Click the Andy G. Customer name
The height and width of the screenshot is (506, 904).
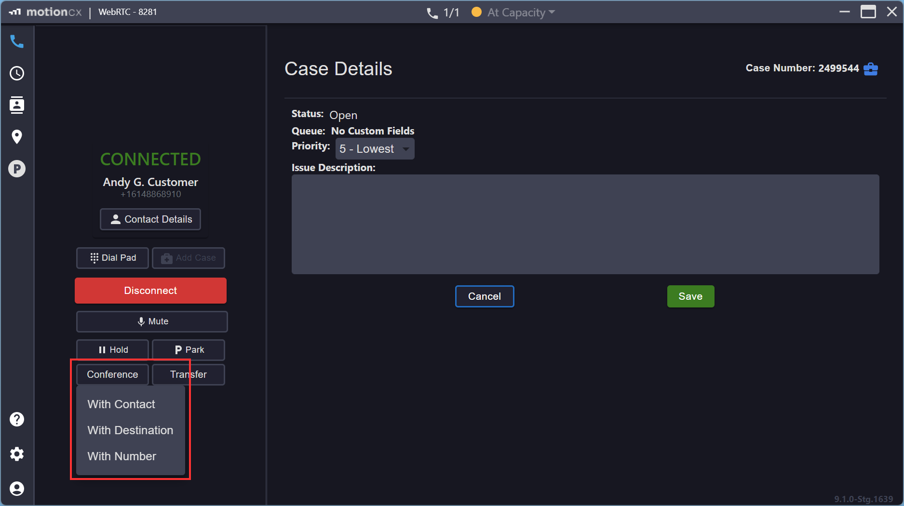point(150,182)
